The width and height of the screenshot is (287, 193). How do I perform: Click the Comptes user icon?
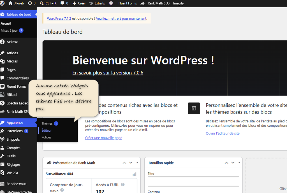click(2, 148)
